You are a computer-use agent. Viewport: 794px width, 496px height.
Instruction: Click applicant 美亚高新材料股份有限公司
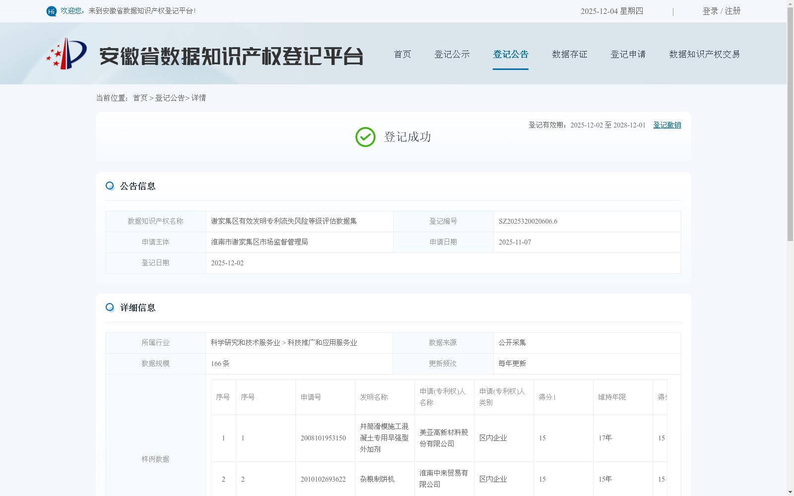click(444, 438)
